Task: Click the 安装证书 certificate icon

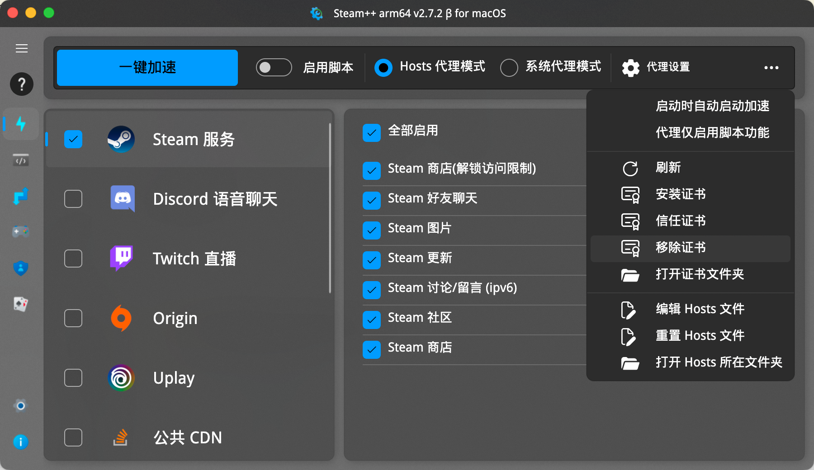Action: (x=630, y=195)
